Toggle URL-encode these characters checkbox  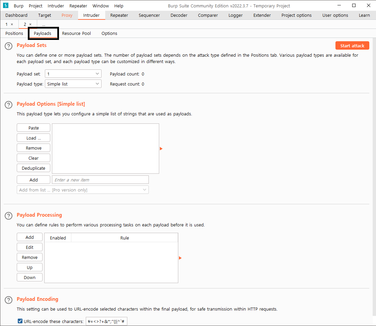[x=20, y=321]
